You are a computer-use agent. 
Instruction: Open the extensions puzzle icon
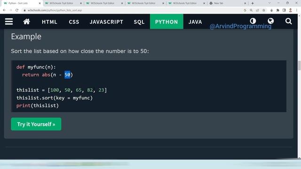pyautogui.click(x=278, y=10)
